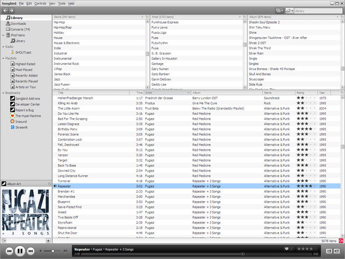This screenshot has height=259, width=345.
Task: Open the Songbird Add-ons bookmark
Action: (x=28, y=99)
